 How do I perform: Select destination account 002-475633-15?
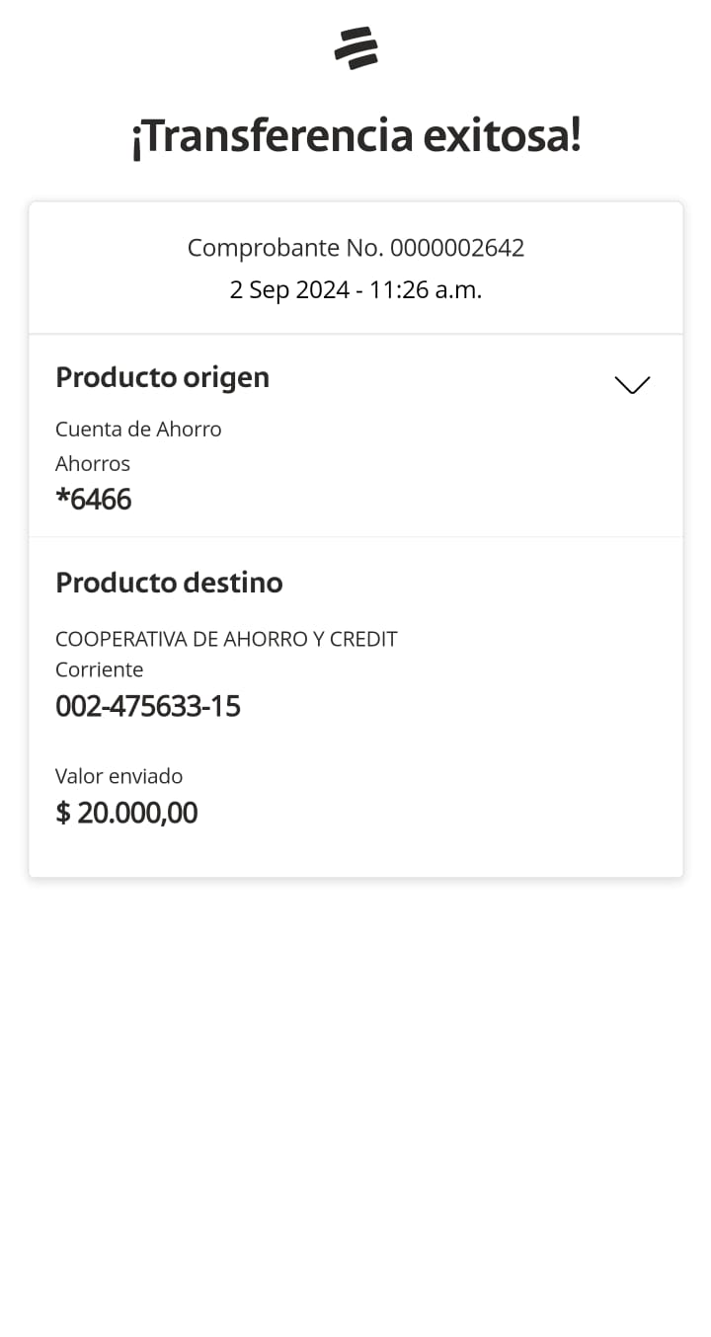point(148,707)
